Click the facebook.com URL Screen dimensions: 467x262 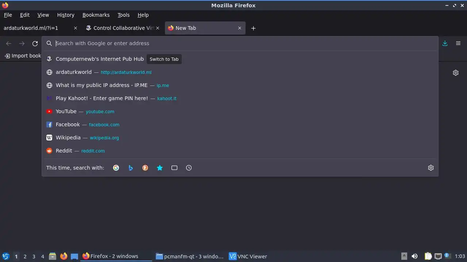(x=104, y=125)
